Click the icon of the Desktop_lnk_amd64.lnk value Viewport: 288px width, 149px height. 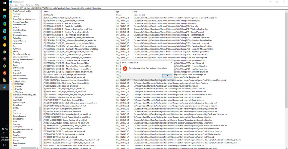click(44, 20)
